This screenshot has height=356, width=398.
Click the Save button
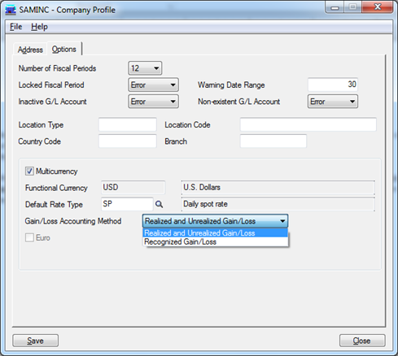pyautogui.click(x=35, y=341)
